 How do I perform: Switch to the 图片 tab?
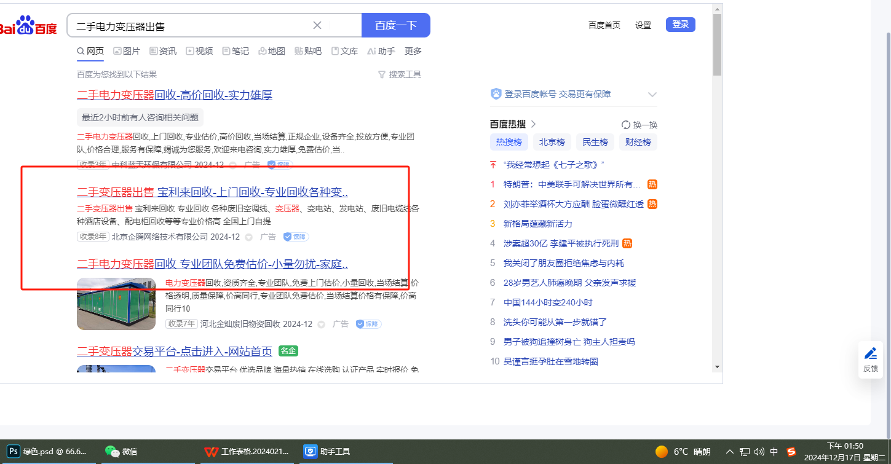[x=127, y=51]
